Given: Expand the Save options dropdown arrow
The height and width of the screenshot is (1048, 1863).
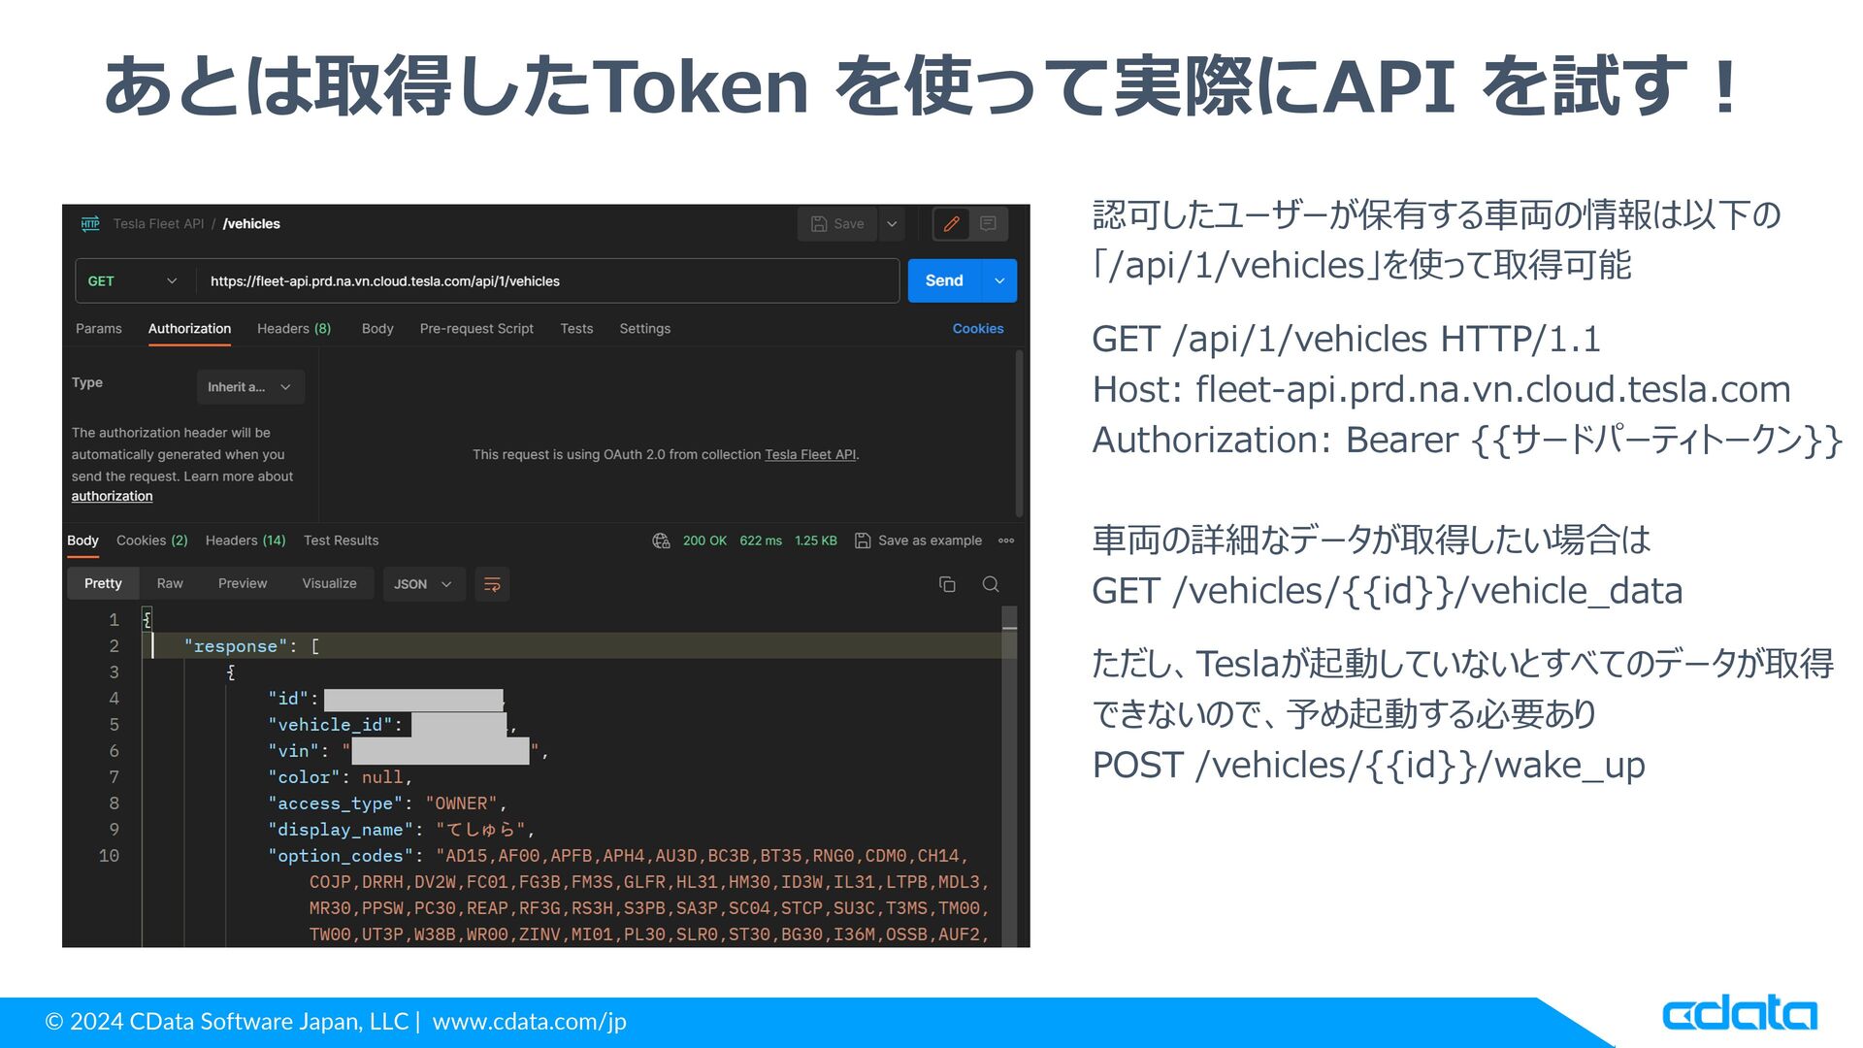Looking at the screenshot, I should (892, 224).
